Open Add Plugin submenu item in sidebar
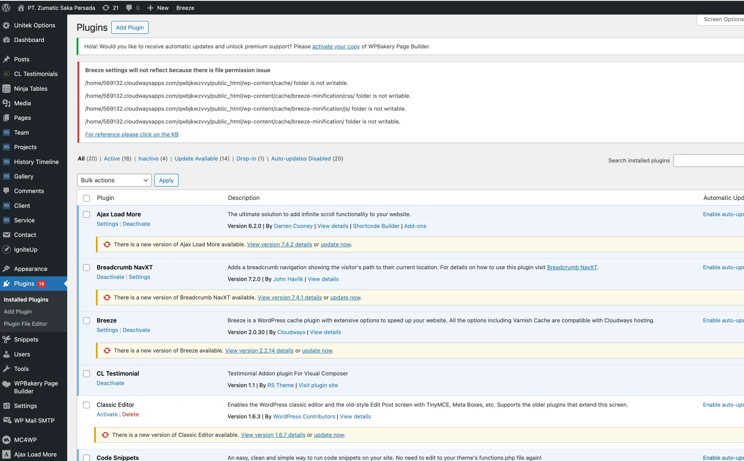 point(18,312)
